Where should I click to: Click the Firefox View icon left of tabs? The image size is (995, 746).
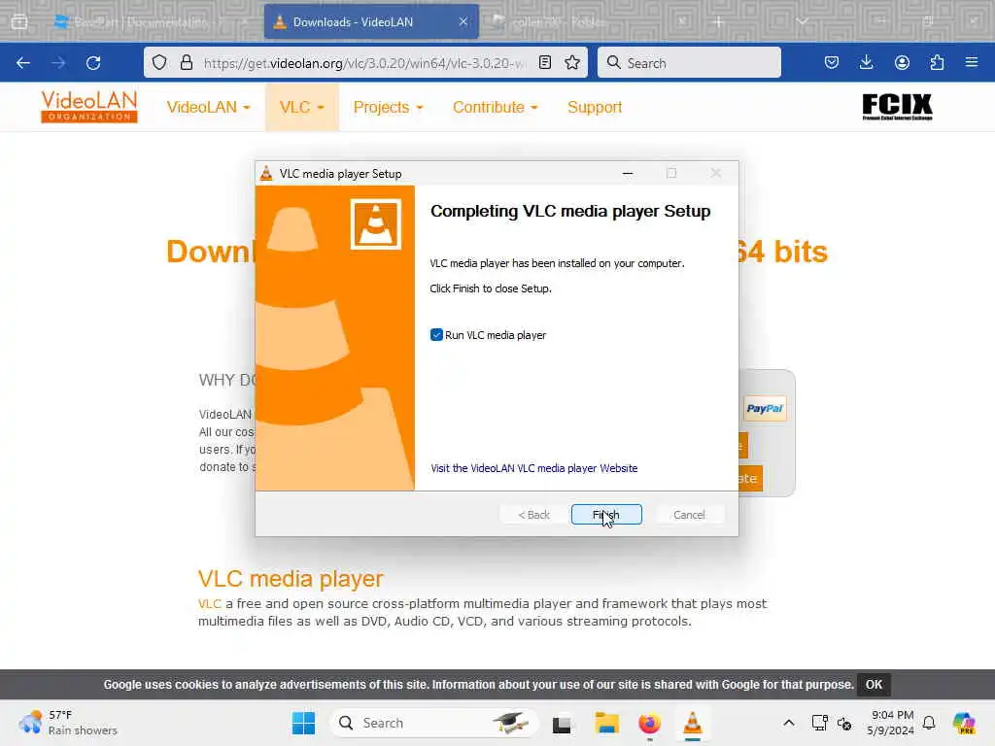coord(19,22)
